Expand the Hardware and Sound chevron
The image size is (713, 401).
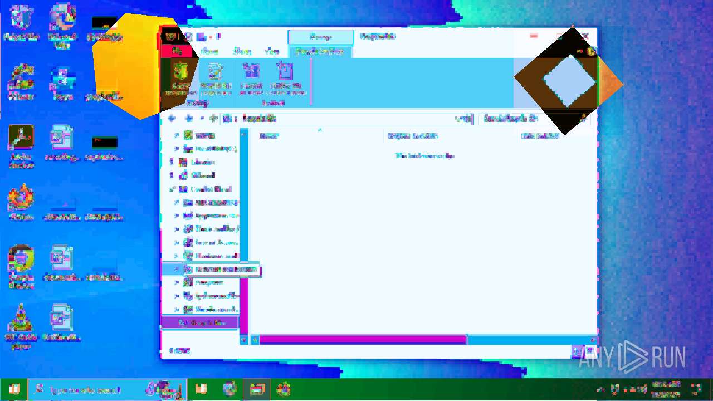[177, 256]
